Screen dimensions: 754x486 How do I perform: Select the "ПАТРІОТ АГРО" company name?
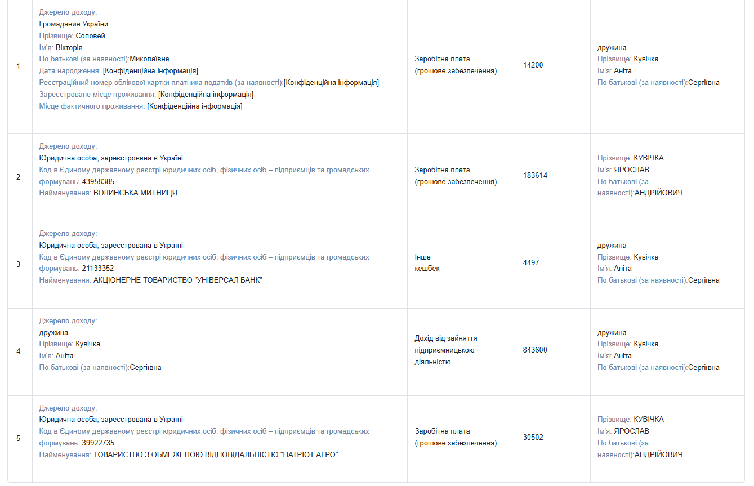pos(216,455)
